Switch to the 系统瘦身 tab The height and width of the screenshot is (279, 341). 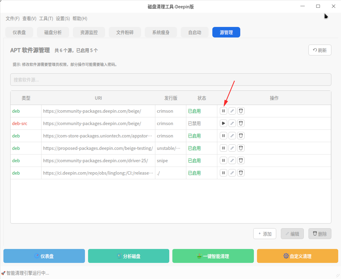[x=161, y=32]
